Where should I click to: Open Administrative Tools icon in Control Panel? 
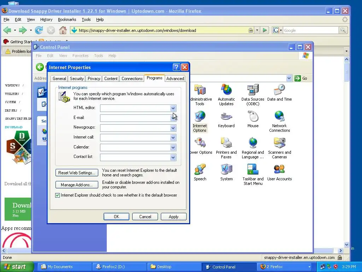(200, 95)
